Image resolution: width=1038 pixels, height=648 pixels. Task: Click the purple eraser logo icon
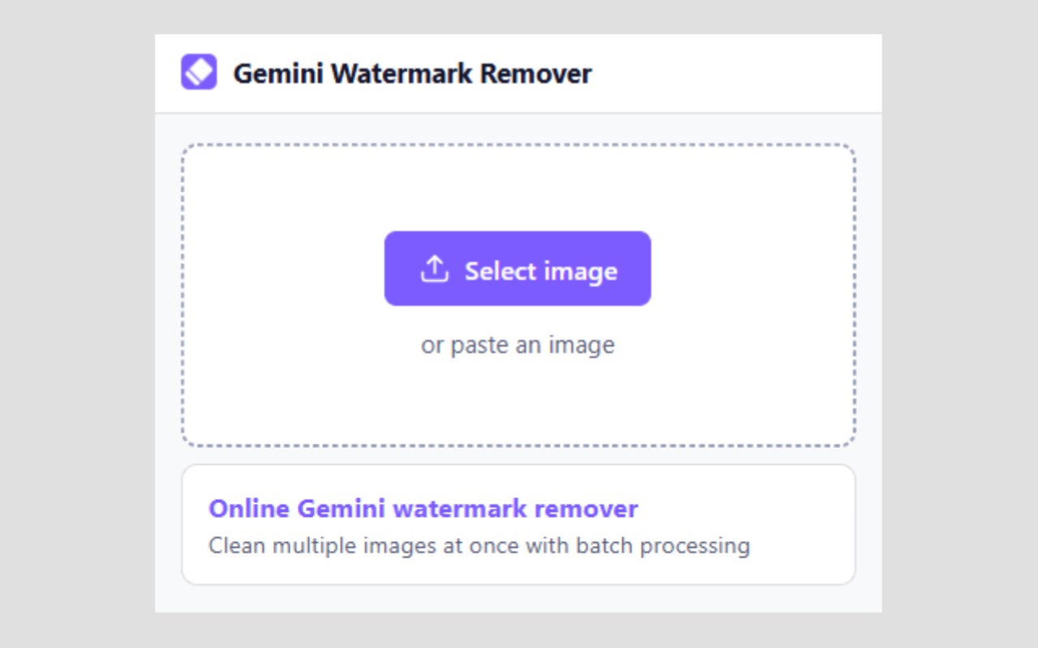click(199, 72)
